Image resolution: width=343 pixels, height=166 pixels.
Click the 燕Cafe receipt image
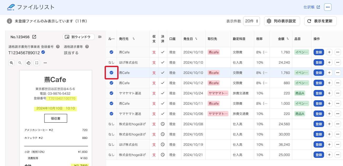56,118
